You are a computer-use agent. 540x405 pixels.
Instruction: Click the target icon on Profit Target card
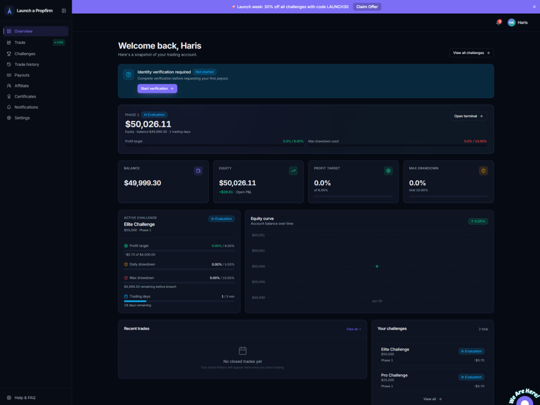[388, 171]
